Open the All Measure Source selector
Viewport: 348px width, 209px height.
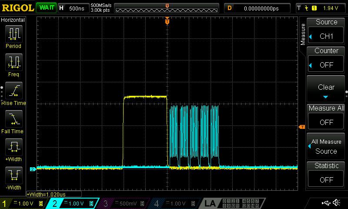coord(325,146)
